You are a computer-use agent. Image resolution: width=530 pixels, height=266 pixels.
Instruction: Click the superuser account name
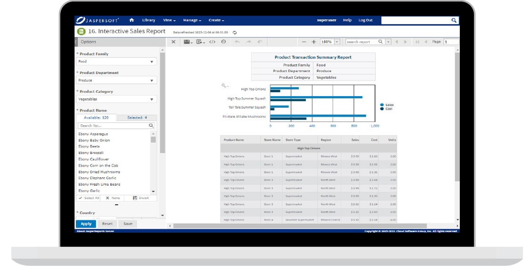pyautogui.click(x=326, y=20)
